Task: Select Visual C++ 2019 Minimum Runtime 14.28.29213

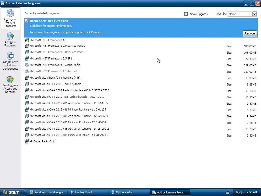Action: [141, 135]
